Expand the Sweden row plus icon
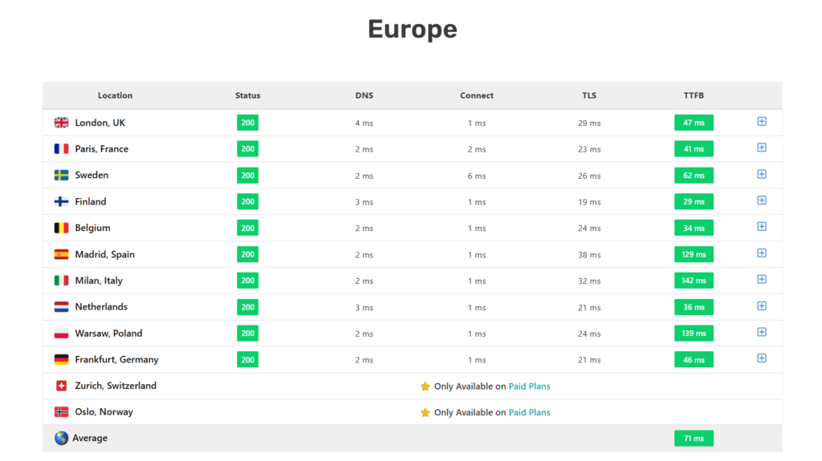The image size is (822, 461). (762, 175)
